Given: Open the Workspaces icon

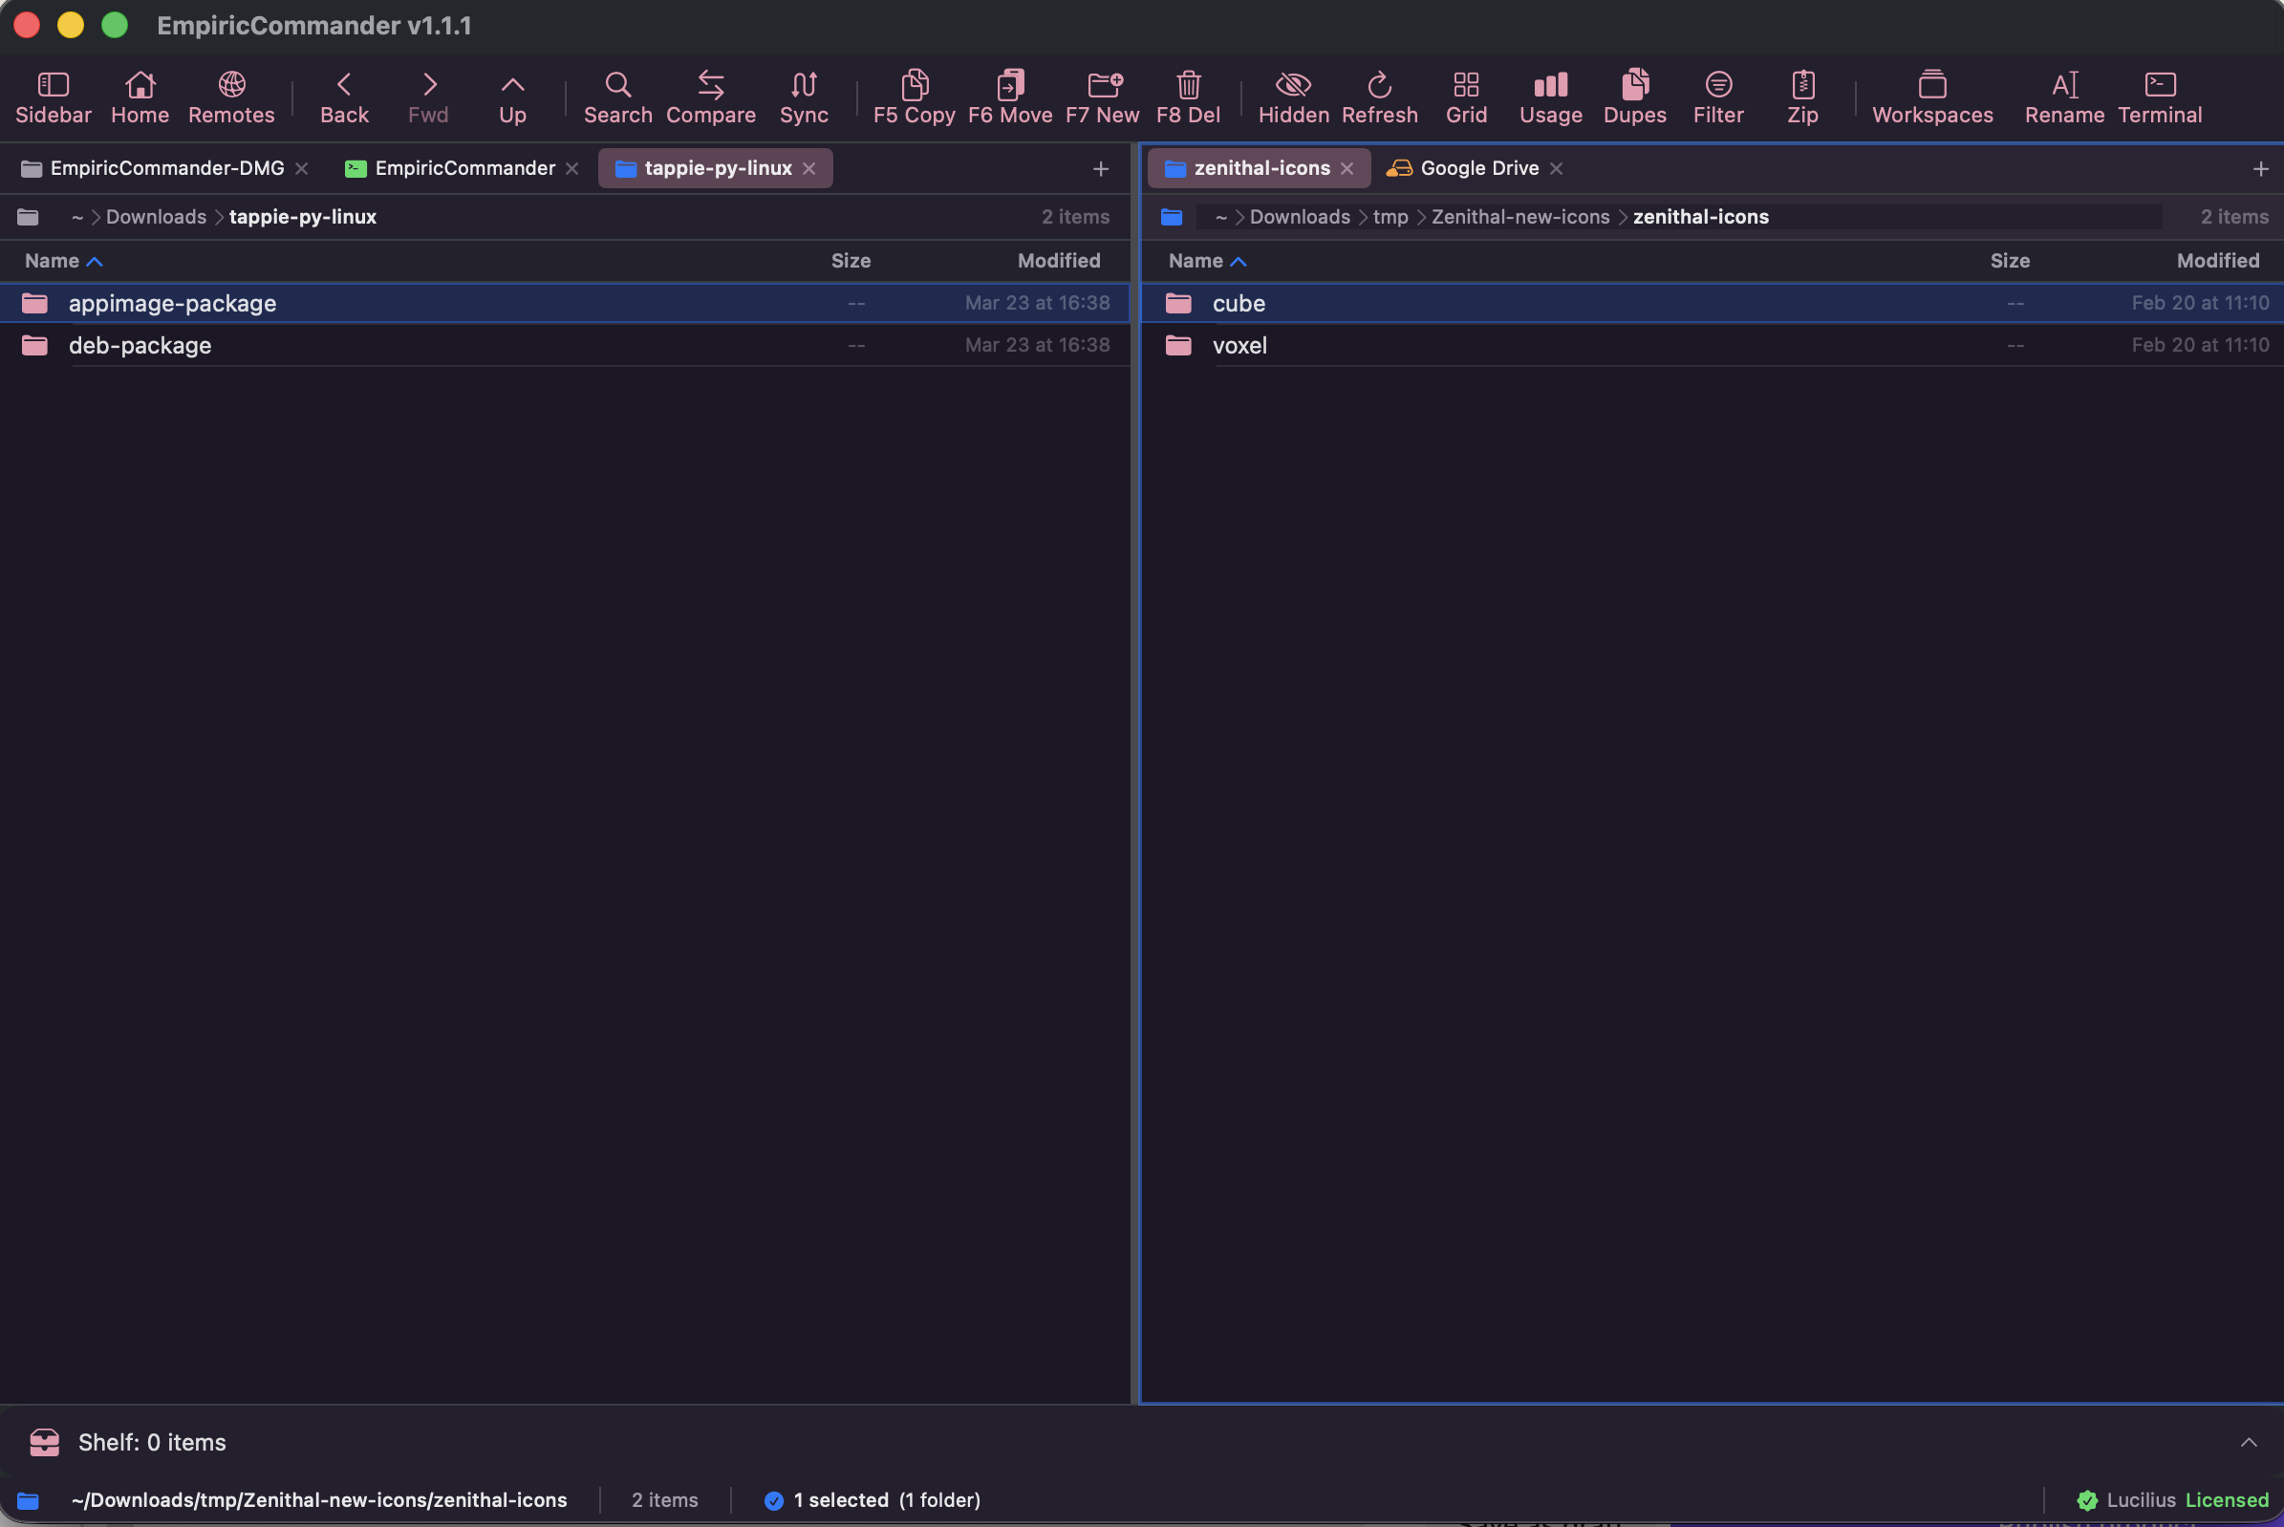Looking at the screenshot, I should (x=1931, y=97).
